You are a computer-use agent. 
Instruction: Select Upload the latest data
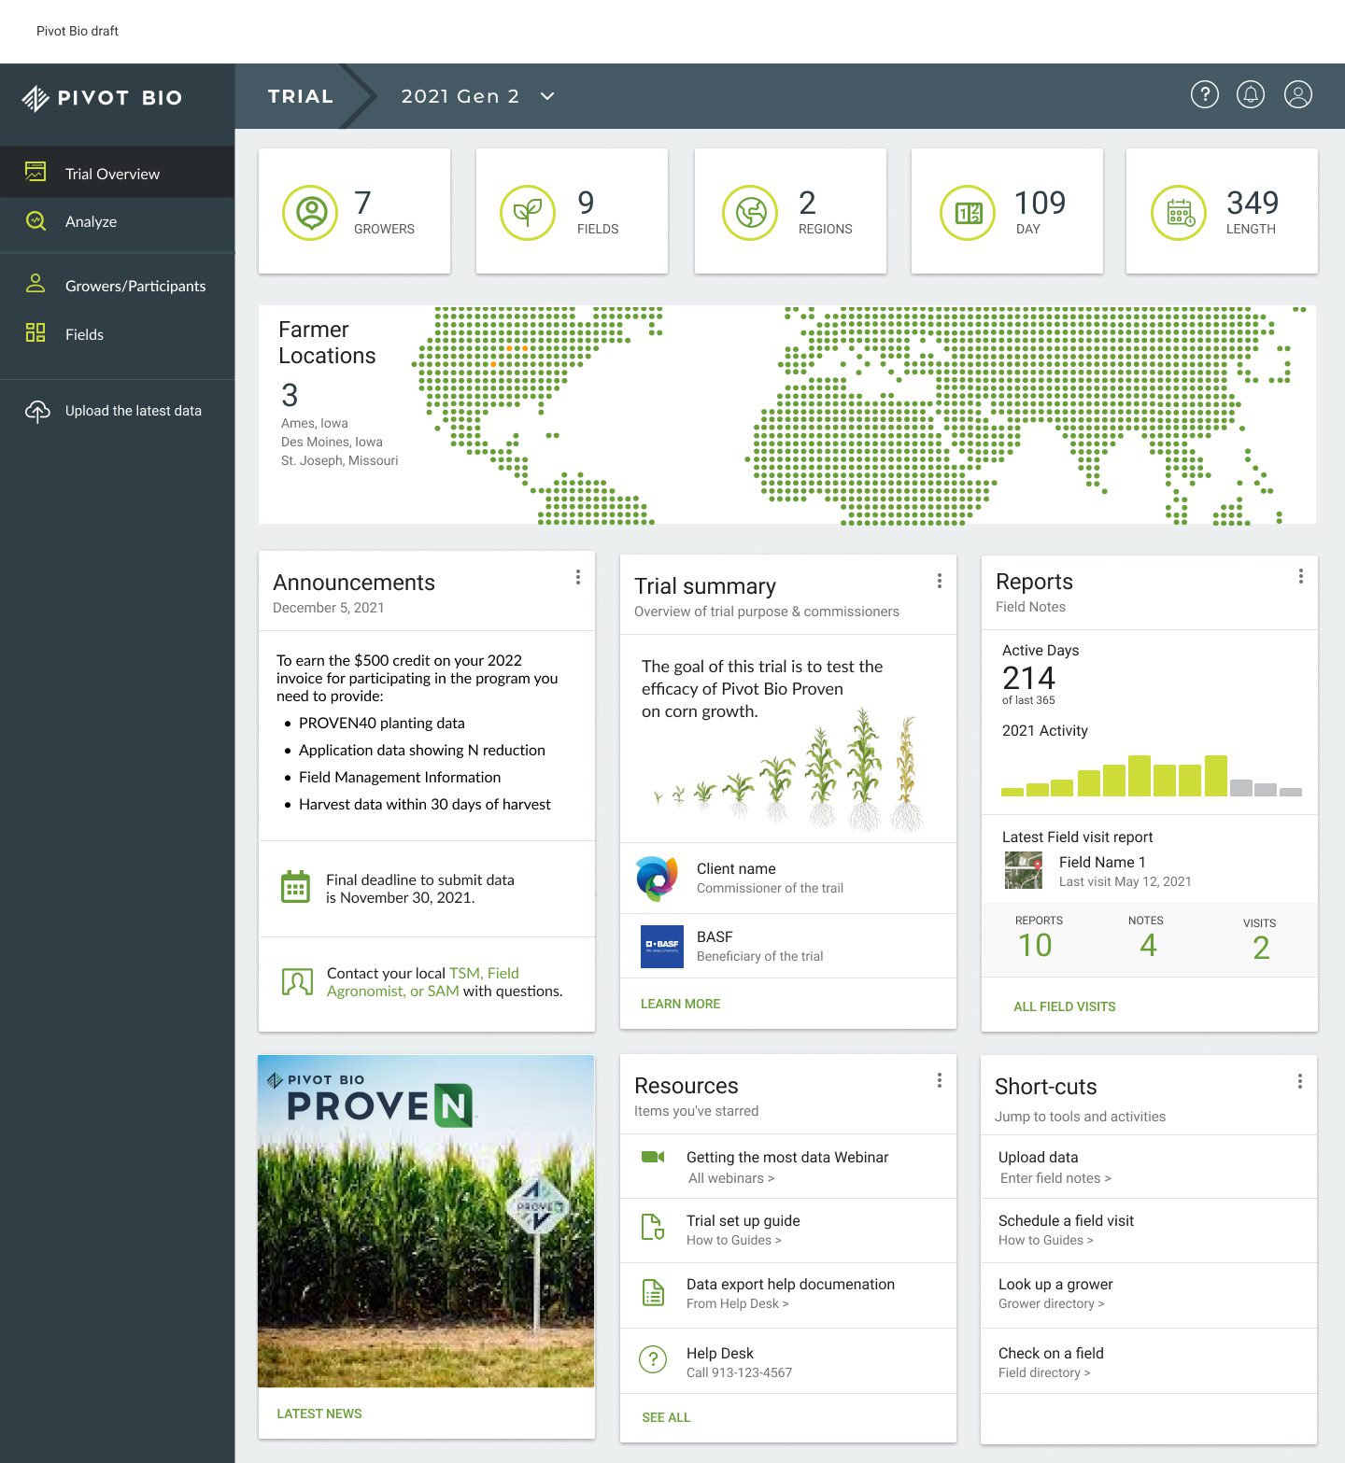(117, 411)
